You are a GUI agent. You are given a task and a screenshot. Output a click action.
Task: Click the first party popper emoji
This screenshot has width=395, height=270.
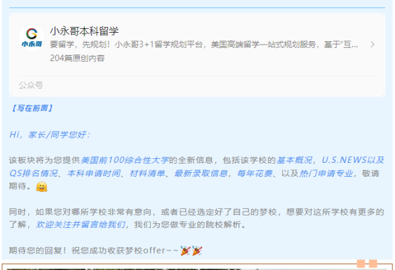[x=186, y=251]
